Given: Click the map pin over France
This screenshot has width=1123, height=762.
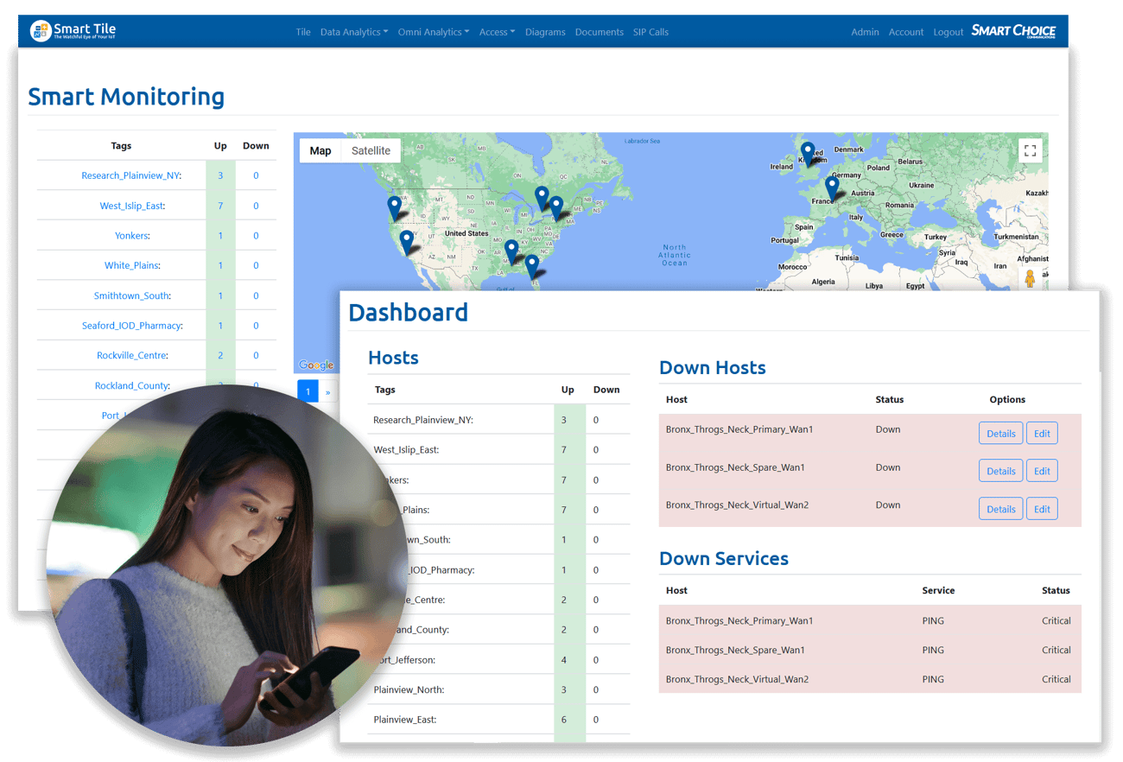Looking at the screenshot, I should [832, 187].
